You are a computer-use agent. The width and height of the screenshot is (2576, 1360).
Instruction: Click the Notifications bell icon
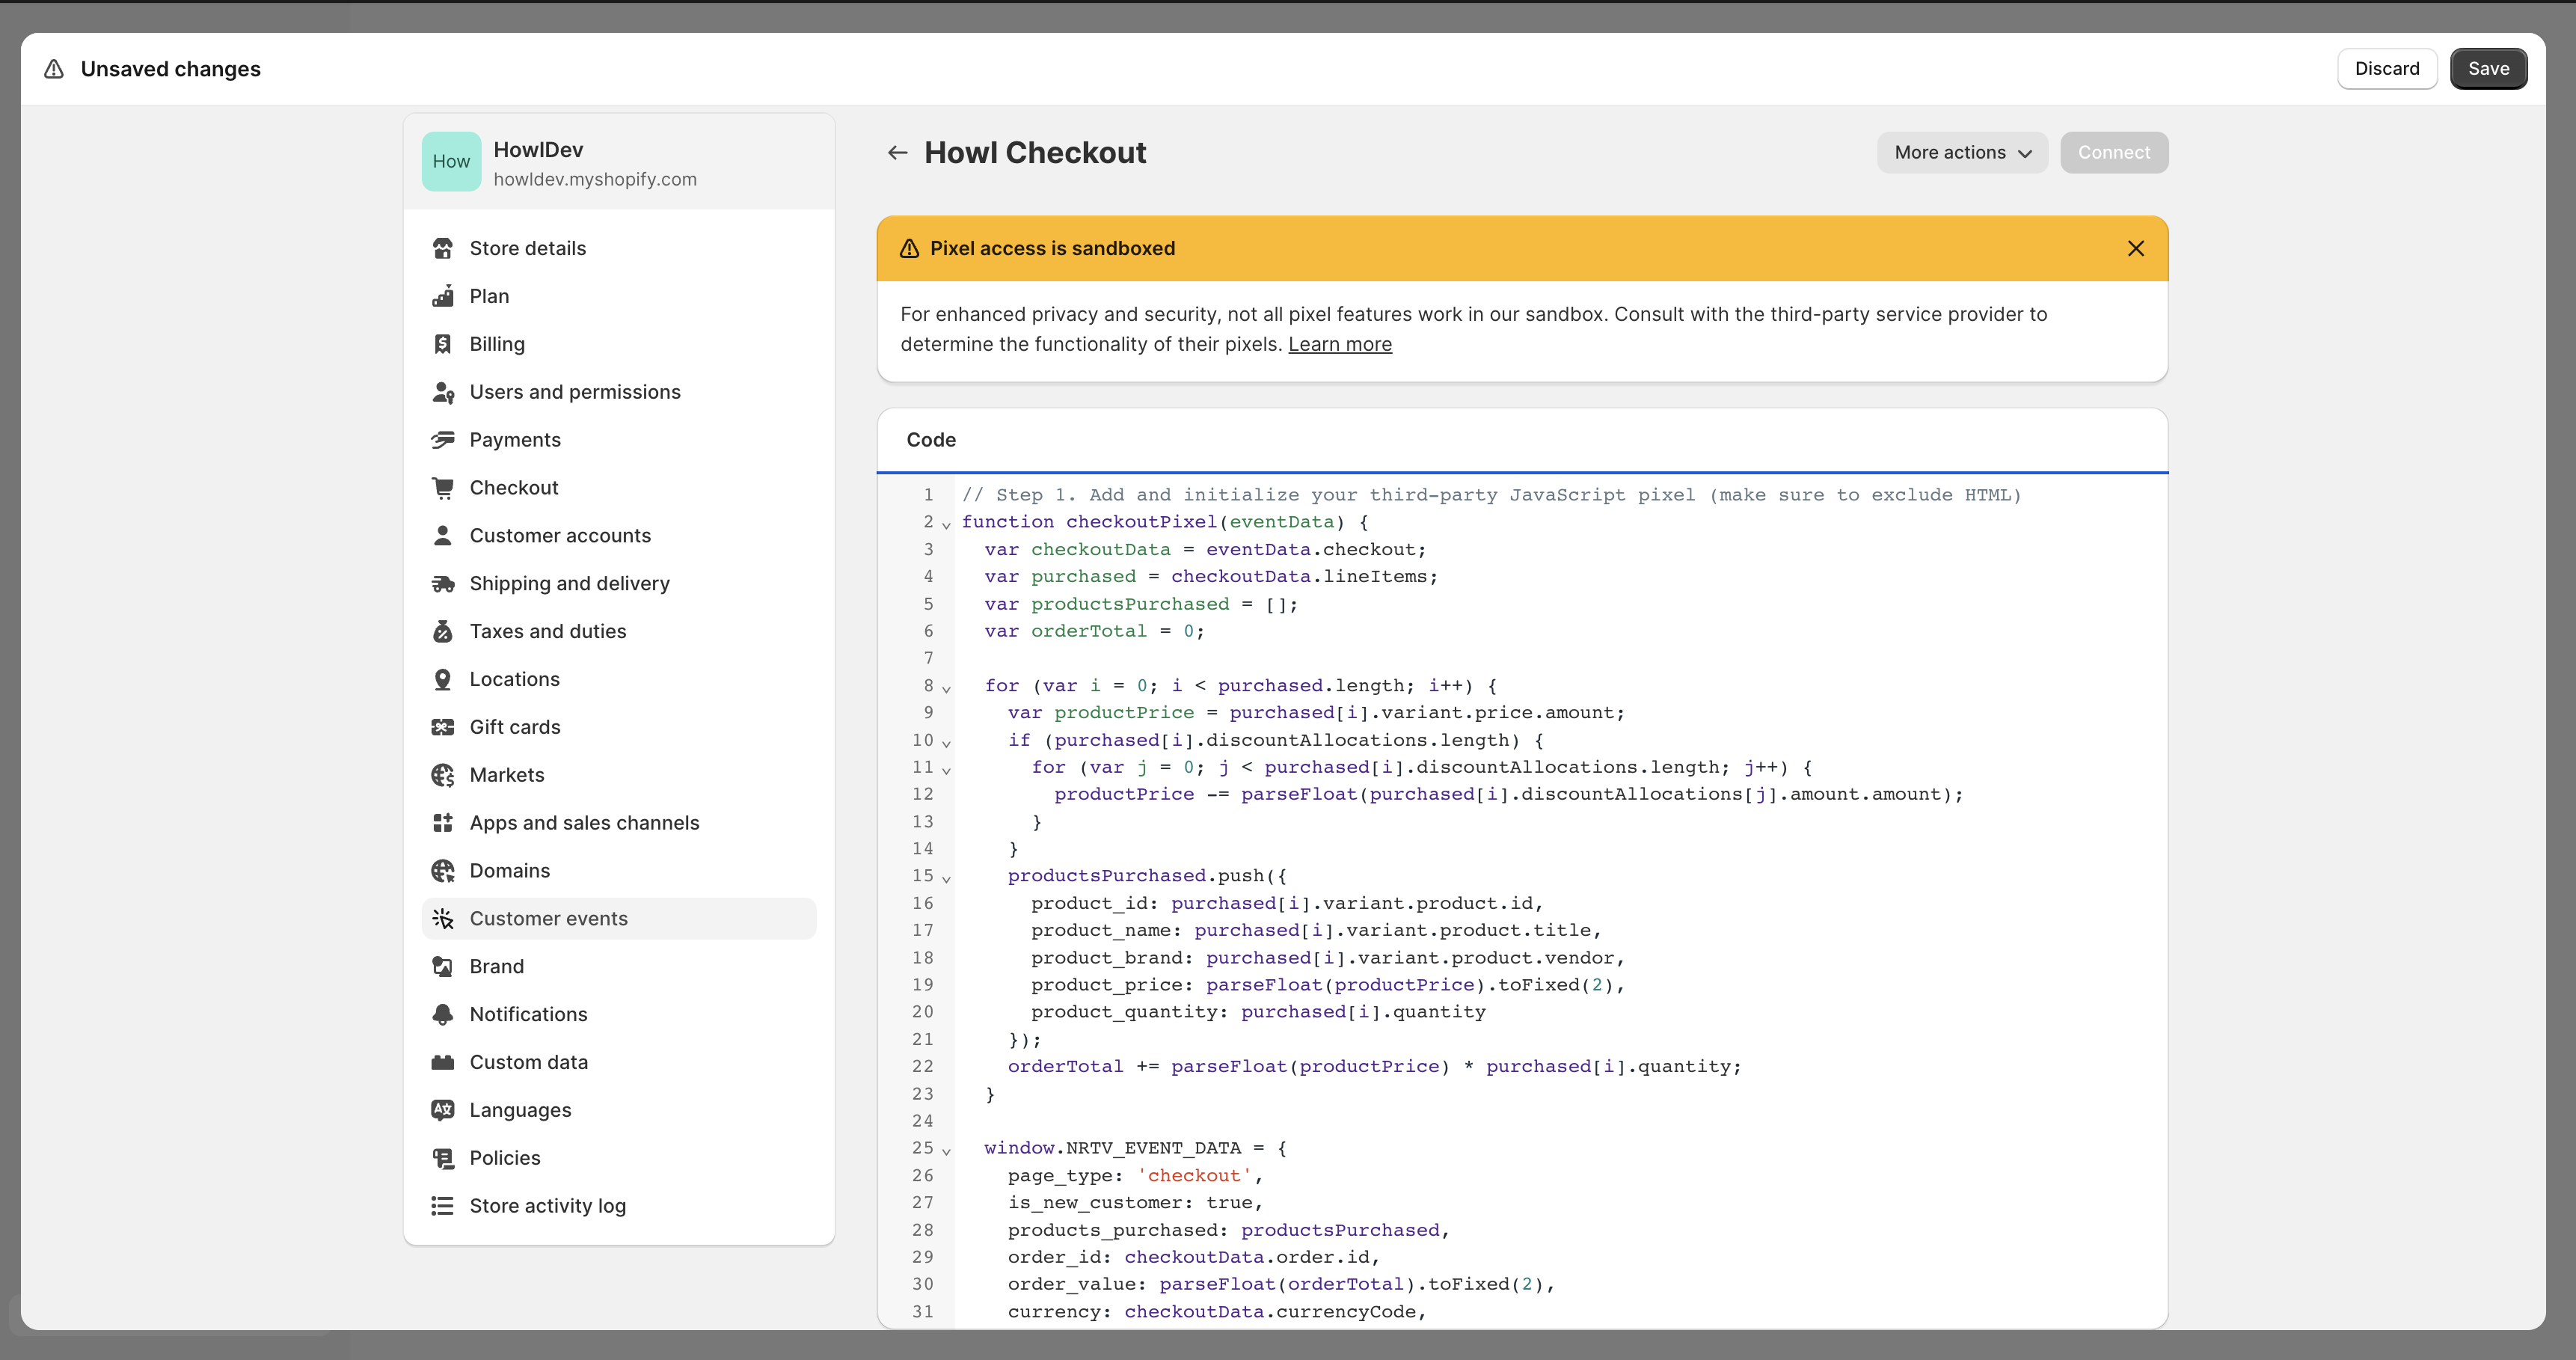pos(442,1014)
